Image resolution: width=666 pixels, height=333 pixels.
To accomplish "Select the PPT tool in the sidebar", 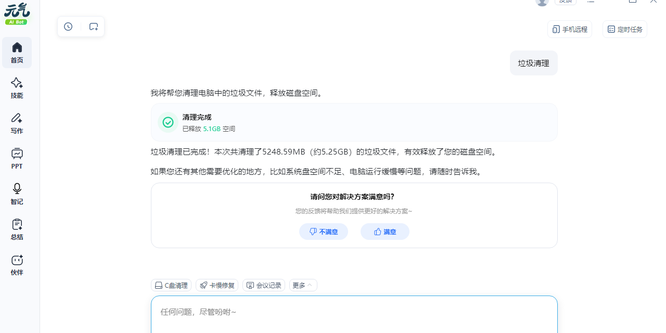I will tap(17, 158).
